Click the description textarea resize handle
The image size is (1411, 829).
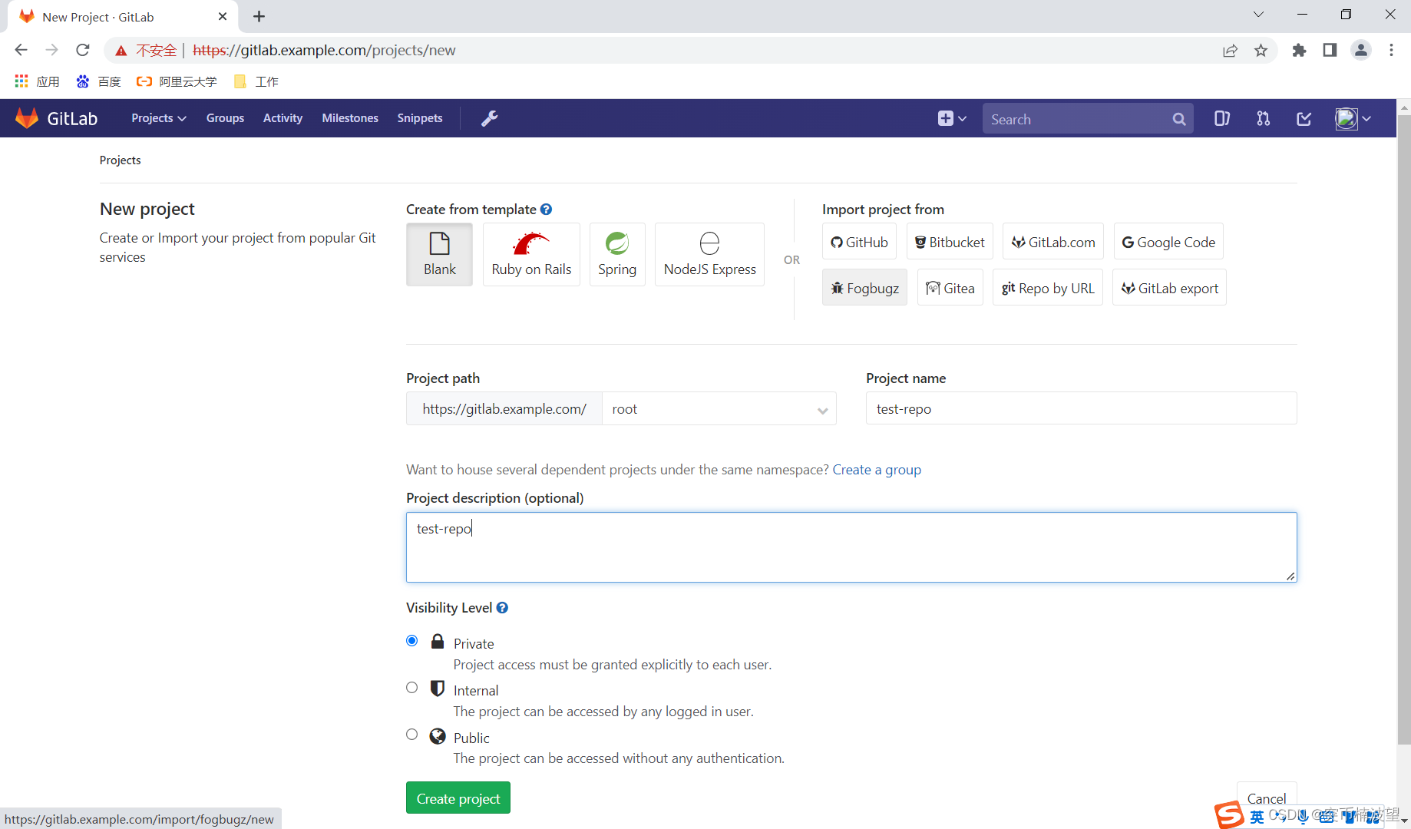[1290, 576]
